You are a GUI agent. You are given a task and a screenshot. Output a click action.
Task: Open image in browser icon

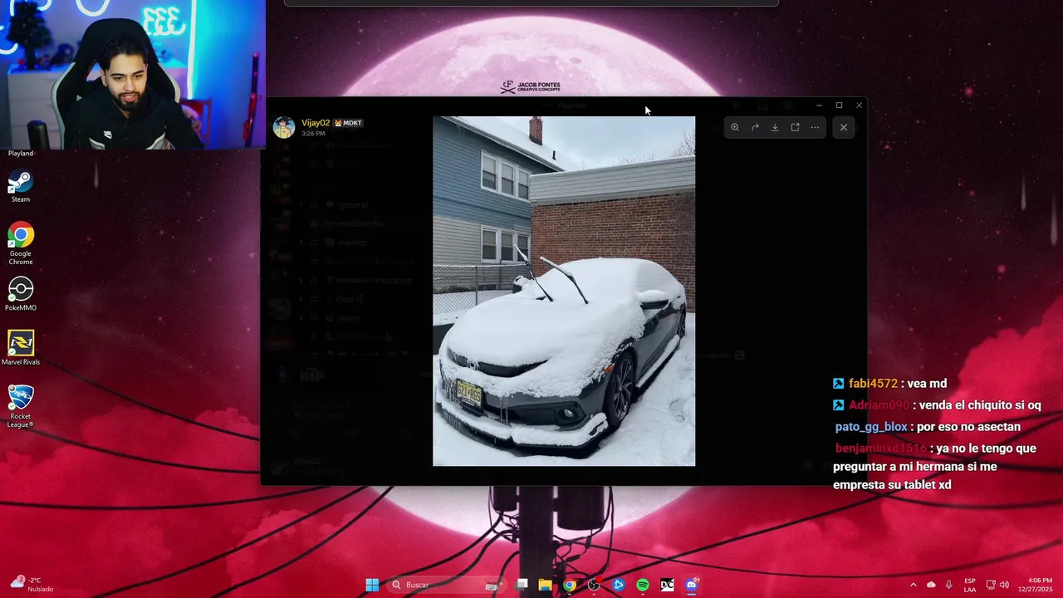tap(795, 127)
